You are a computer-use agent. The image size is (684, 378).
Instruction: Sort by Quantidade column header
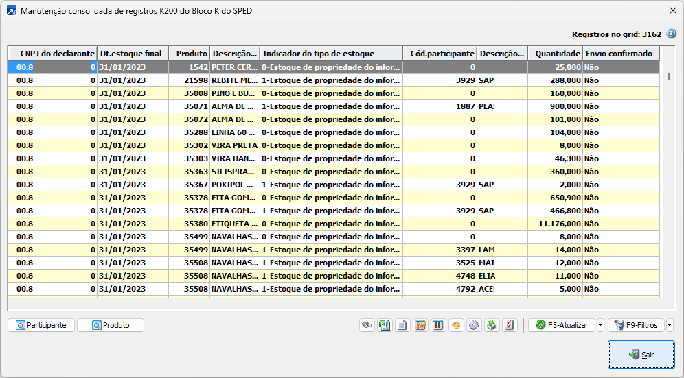point(555,54)
